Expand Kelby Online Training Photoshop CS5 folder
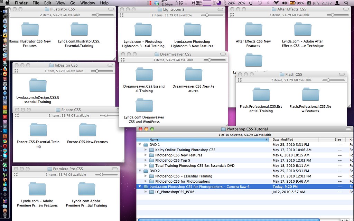The image size is (354, 221). pyautogui.click(x=146, y=150)
